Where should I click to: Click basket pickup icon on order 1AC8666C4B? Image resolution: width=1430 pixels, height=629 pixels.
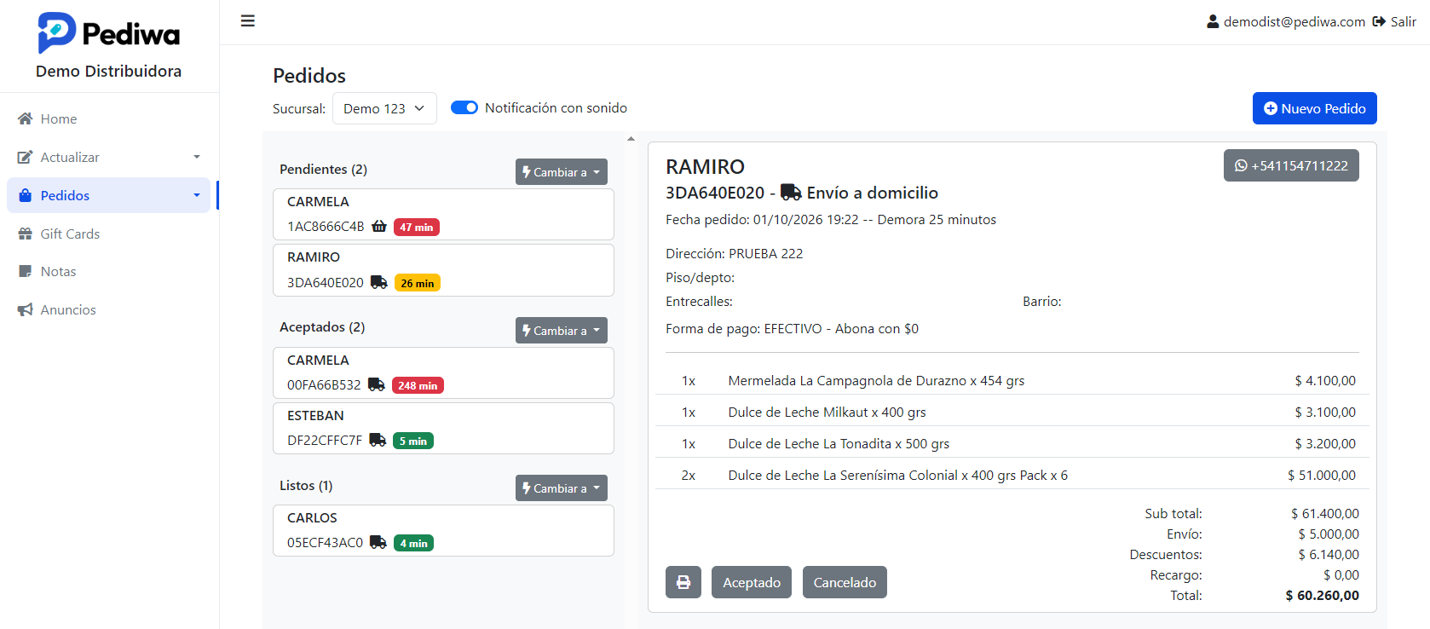[379, 227]
